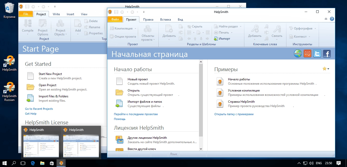Open the Начало работы example icon
This screenshot has width=347, height=167.
[x=220, y=81]
